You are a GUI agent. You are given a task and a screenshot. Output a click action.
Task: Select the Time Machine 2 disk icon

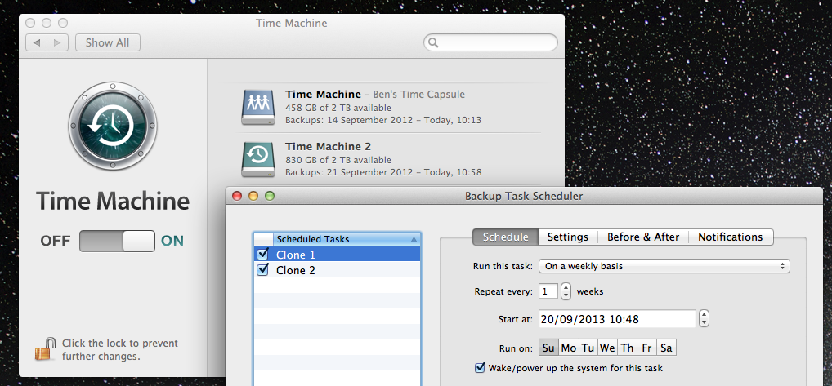click(257, 159)
